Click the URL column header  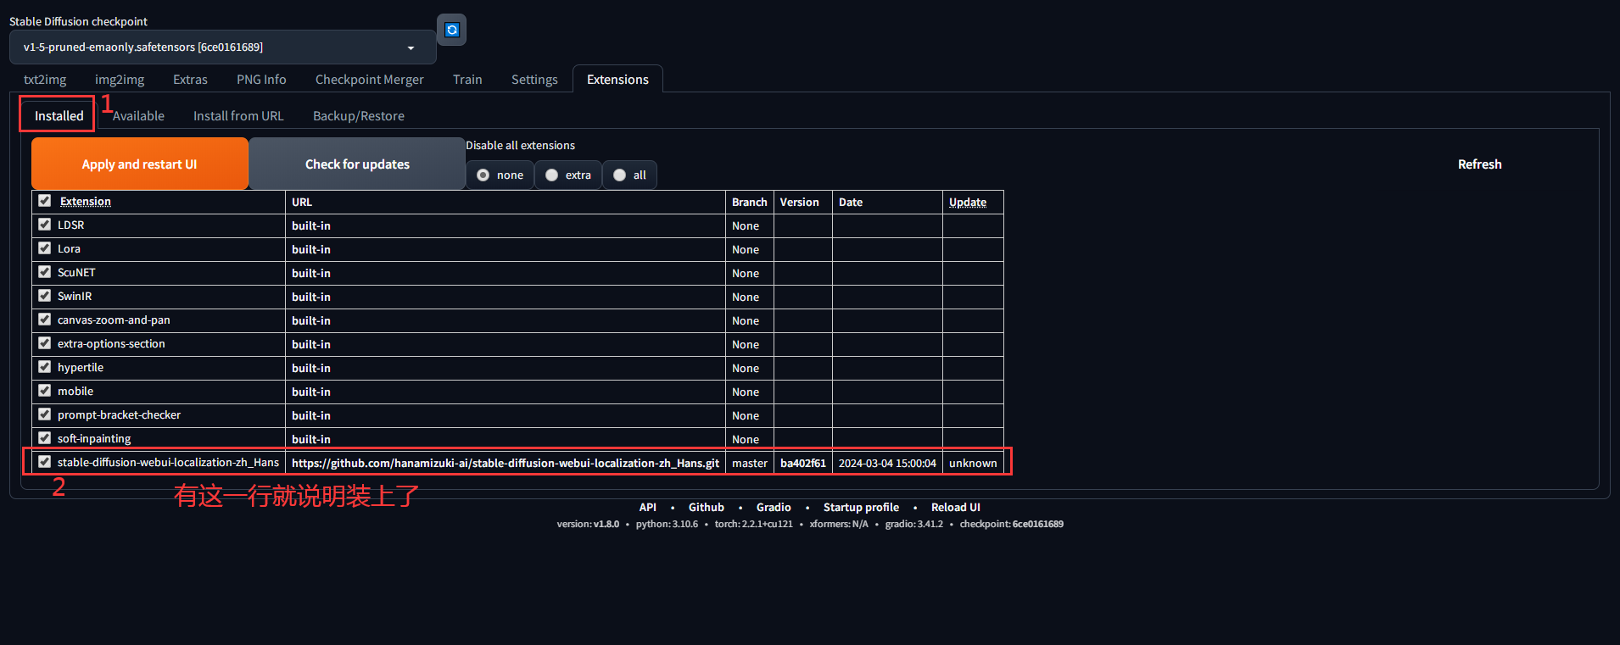click(x=302, y=202)
